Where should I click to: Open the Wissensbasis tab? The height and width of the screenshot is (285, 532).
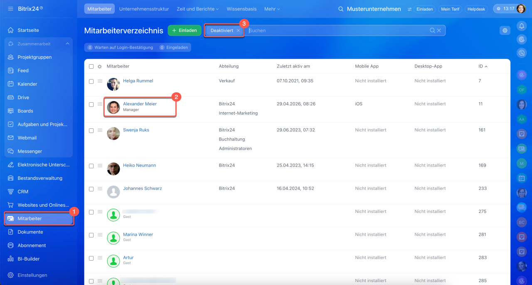click(242, 9)
